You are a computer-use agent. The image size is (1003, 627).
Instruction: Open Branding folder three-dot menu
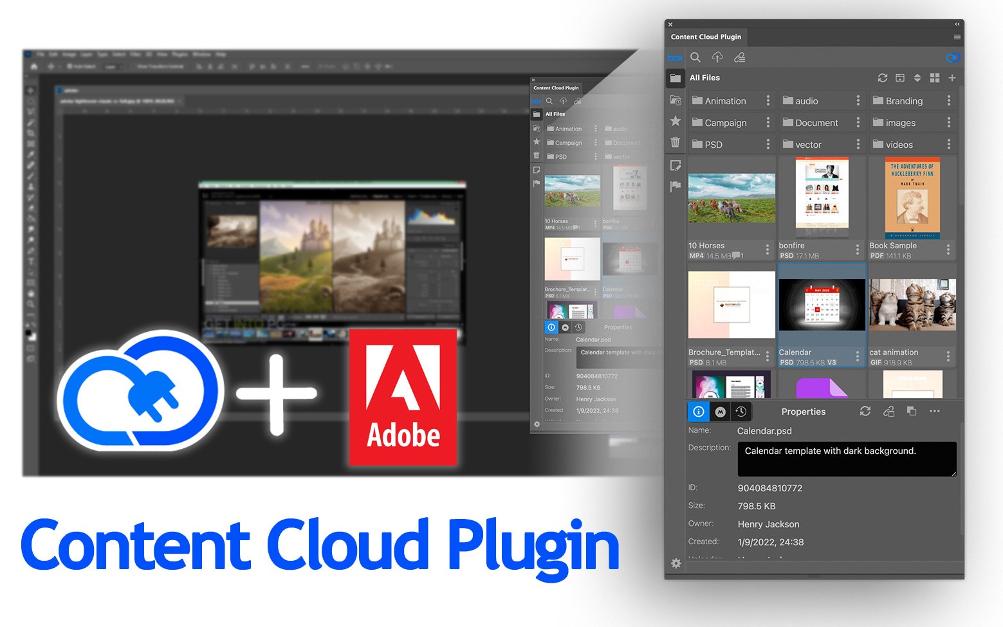[949, 101]
